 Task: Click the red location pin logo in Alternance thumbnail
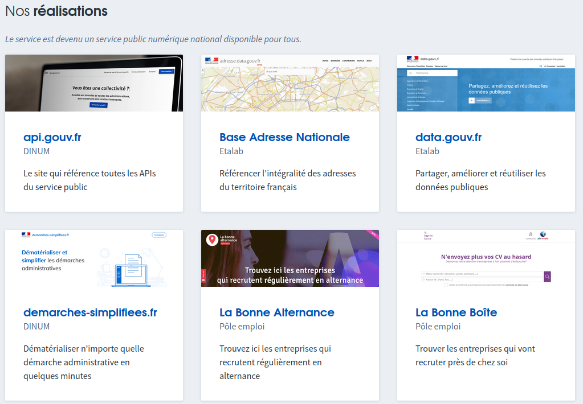click(212, 240)
